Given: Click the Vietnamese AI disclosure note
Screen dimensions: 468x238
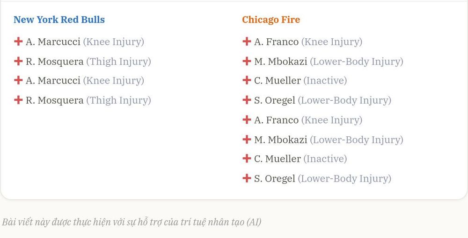Looking at the screenshot, I should coord(132,222).
